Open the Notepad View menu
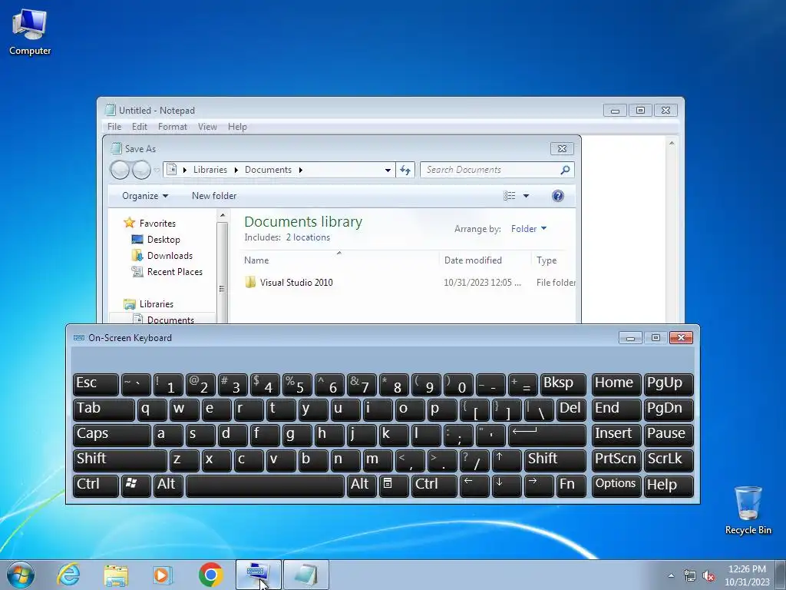Screen dimensions: 786x590 (x=207, y=127)
